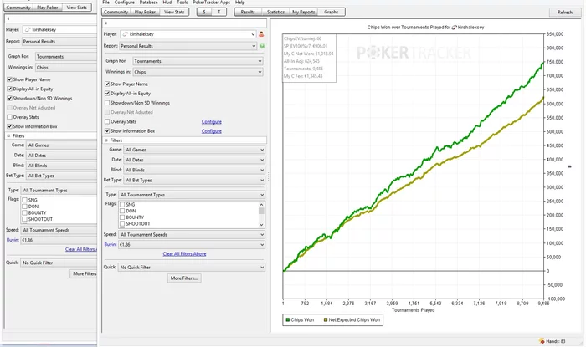Click the Flags list scrollbar down arrow
Screen dimensions: 586x347
[x=261, y=225]
